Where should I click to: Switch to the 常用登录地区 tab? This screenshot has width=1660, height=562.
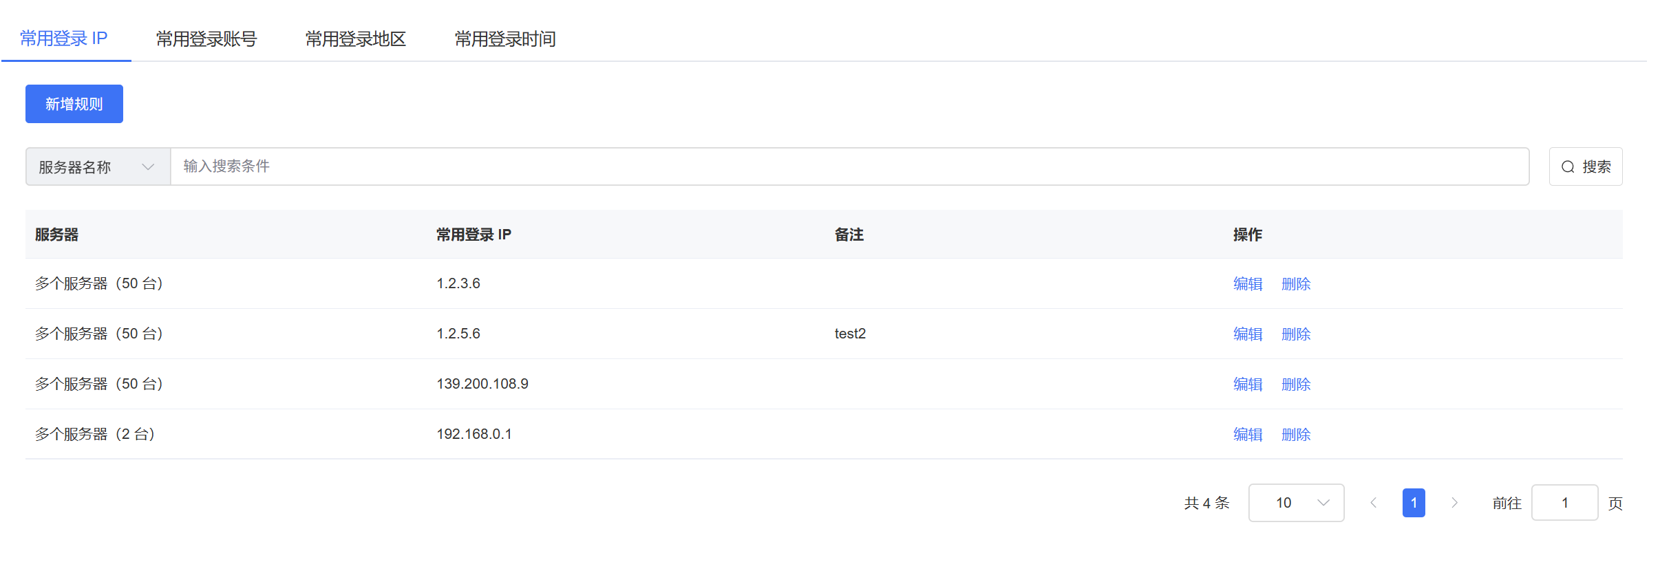[x=355, y=39]
